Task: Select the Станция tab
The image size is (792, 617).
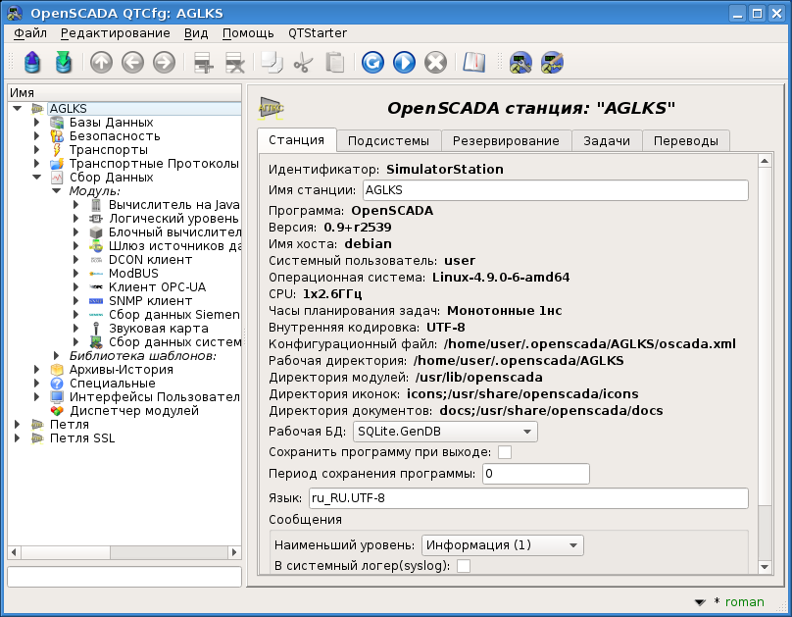Action: tap(296, 140)
